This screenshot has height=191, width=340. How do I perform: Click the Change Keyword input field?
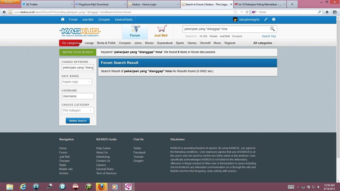(x=78, y=68)
